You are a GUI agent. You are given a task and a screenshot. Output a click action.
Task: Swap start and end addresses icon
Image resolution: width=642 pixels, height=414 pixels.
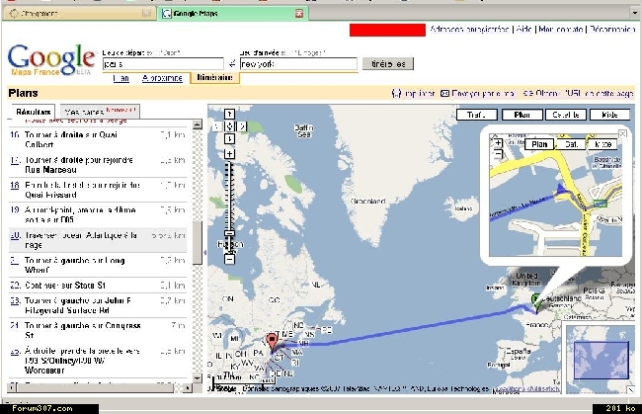(x=232, y=64)
